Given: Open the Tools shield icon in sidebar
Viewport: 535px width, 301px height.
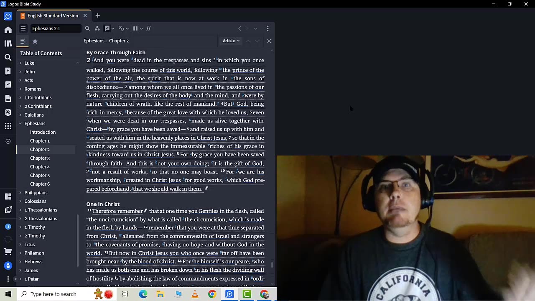Looking at the screenshot, I should pos(8,112).
